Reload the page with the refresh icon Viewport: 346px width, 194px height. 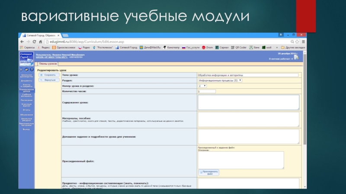[x=34, y=41]
